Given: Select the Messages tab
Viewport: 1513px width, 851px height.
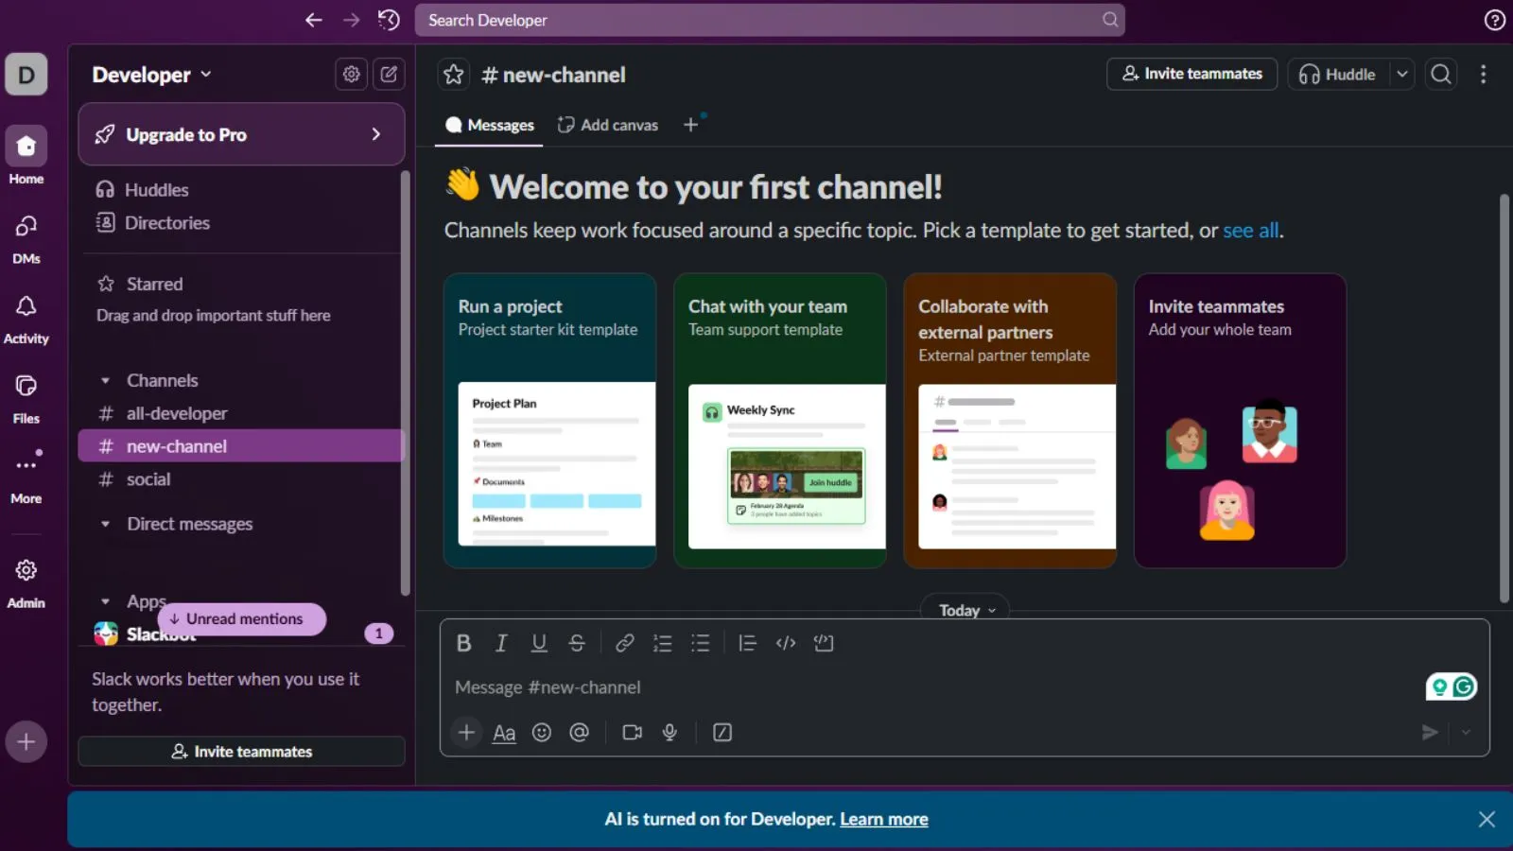Looking at the screenshot, I should point(490,125).
